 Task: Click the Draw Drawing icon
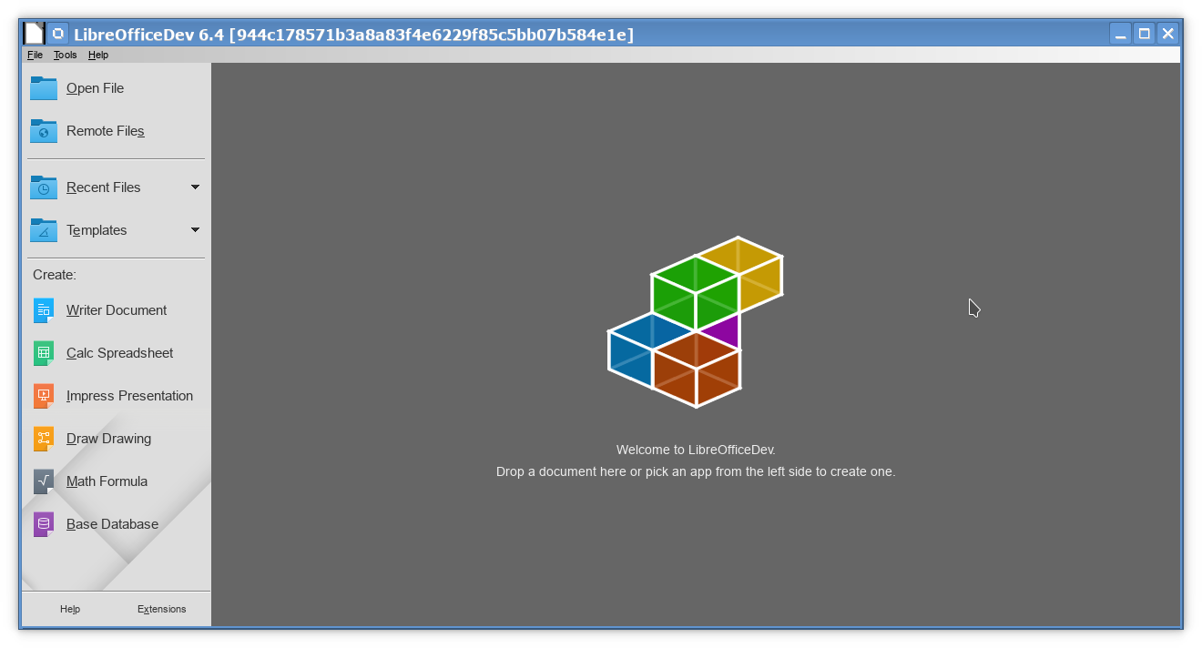[x=44, y=439]
